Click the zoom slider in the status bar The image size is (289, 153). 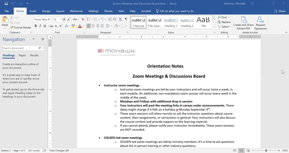[x=266, y=150]
